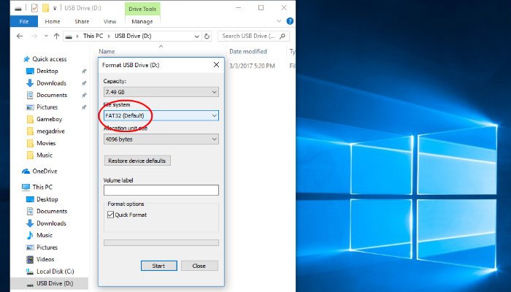
Task: Click the New folder quick access icon
Action: 45,8
